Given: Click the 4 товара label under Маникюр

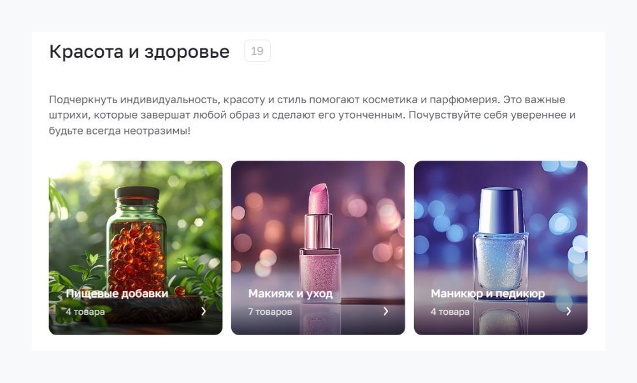Looking at the screenshot, I should pos(450,312).
